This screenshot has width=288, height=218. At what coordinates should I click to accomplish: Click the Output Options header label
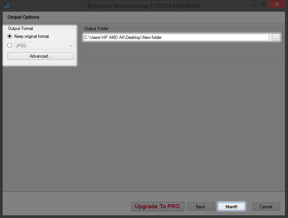point(23,17)
